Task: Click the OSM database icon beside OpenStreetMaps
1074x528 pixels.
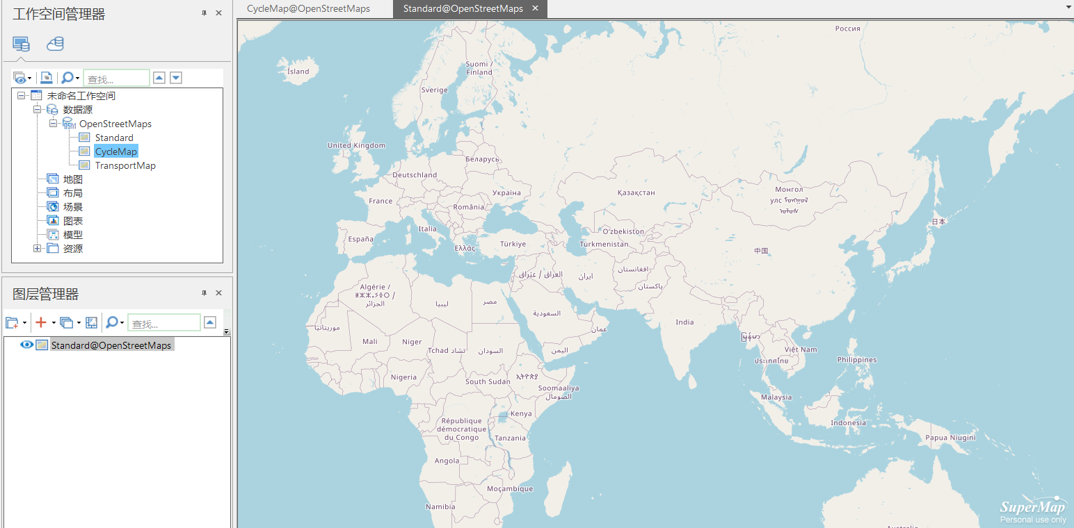Action: (x=68, y=124)
